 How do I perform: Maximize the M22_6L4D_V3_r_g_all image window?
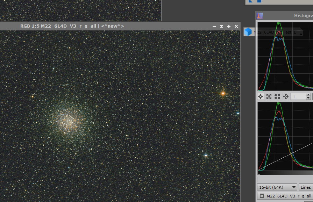tap(229, 26)
